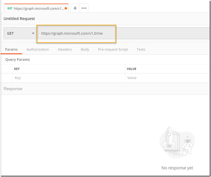
Task: Focus the request URL field with graph.microsoft.com/v1.0/me
Action: (x=124, y=33)
